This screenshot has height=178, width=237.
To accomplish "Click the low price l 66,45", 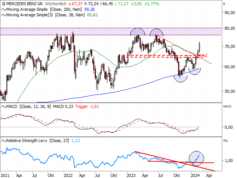I will [107, 4].
